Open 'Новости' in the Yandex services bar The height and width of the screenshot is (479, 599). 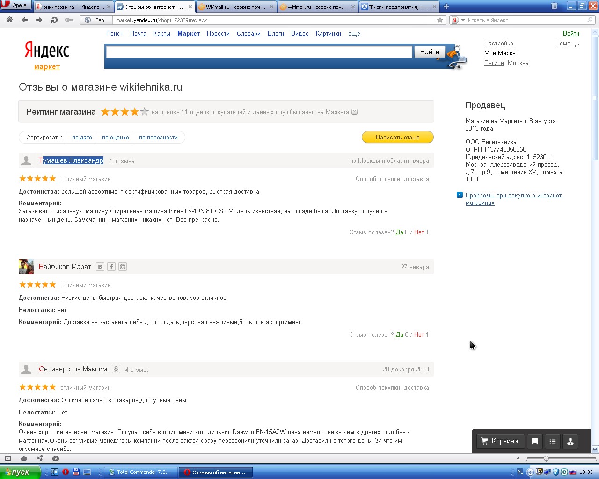tap(218, 34)
